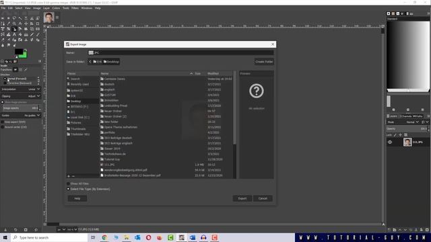This screenshot has height=242, width=431.
Task: Select the Zoom tool in toolbox
Action: 14,24
